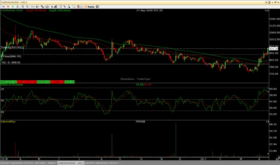
Task: Click the green order icon in toolbar
Action: [x=13, y=7]
